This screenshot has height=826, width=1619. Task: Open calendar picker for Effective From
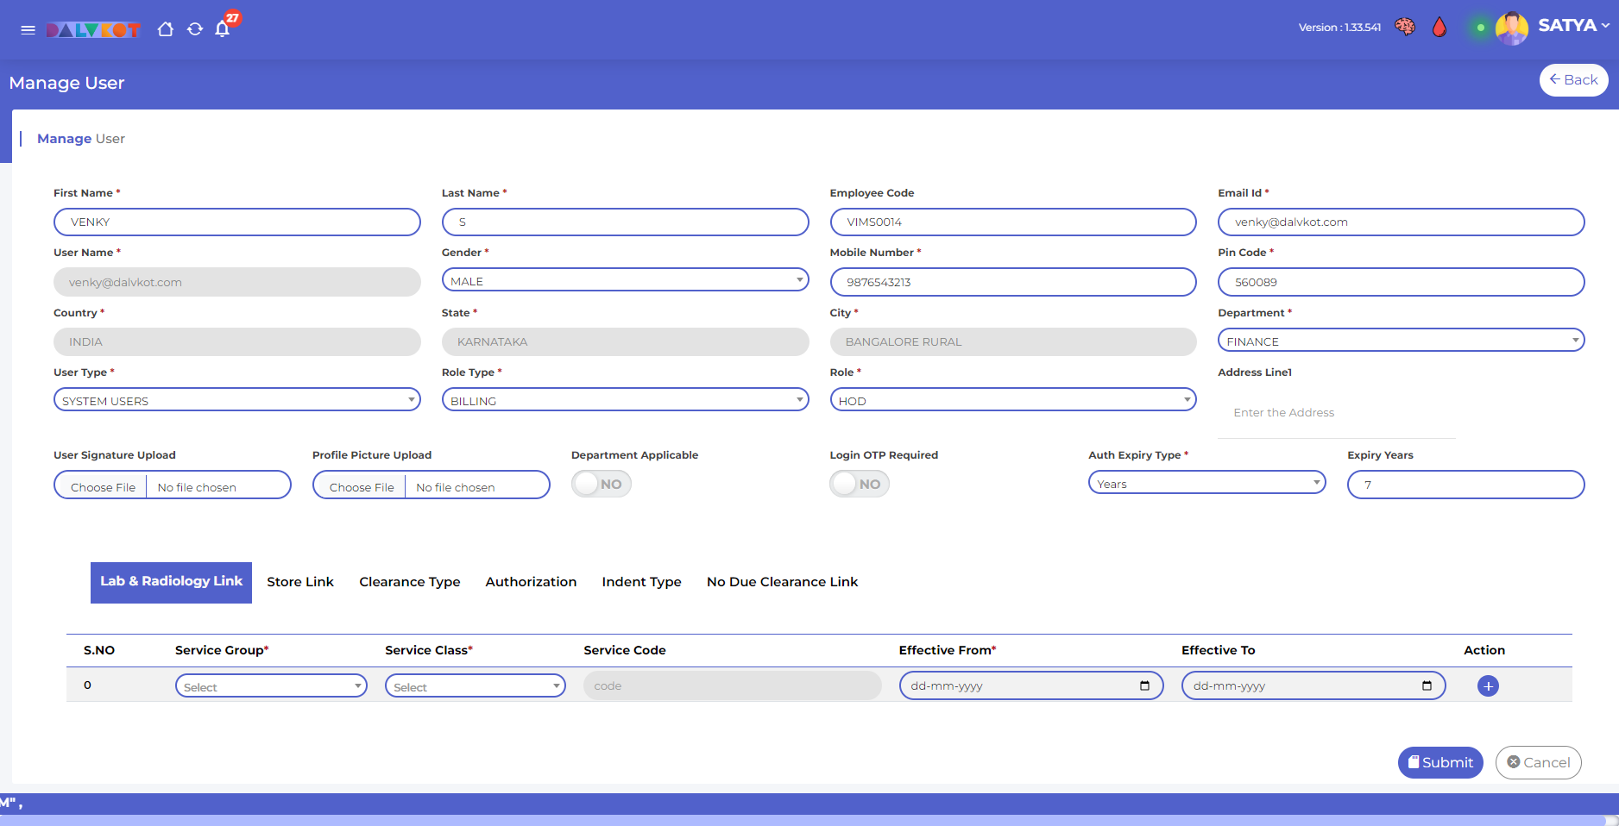click(x=1144, y=686)
